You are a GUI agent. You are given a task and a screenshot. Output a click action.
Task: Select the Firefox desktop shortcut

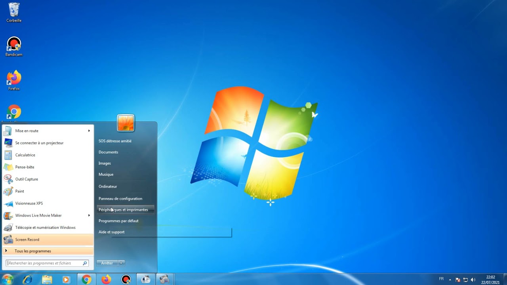[x=14, y=81]
